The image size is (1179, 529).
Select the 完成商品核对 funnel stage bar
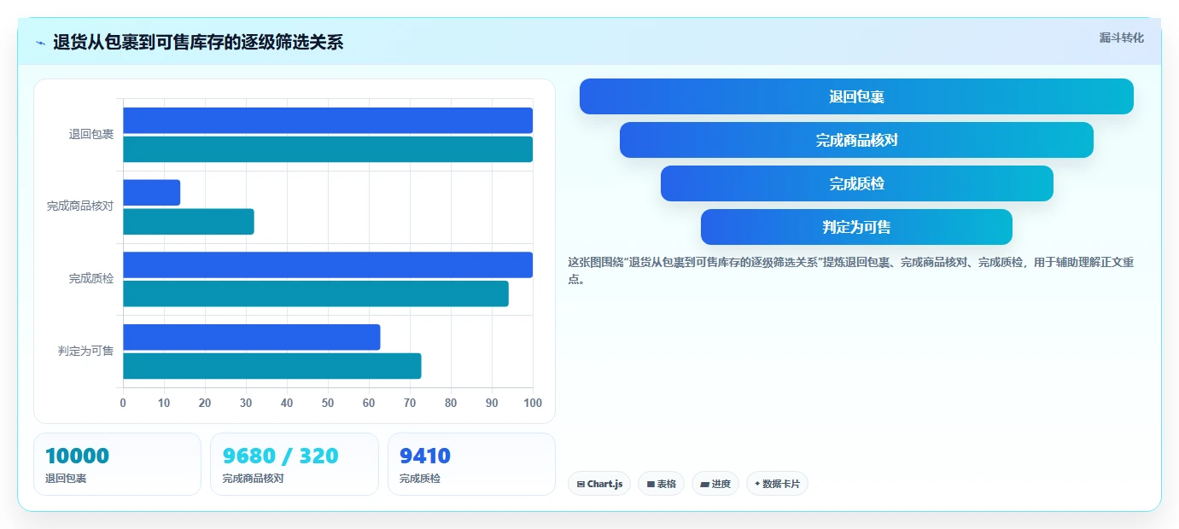coord(856,140)
